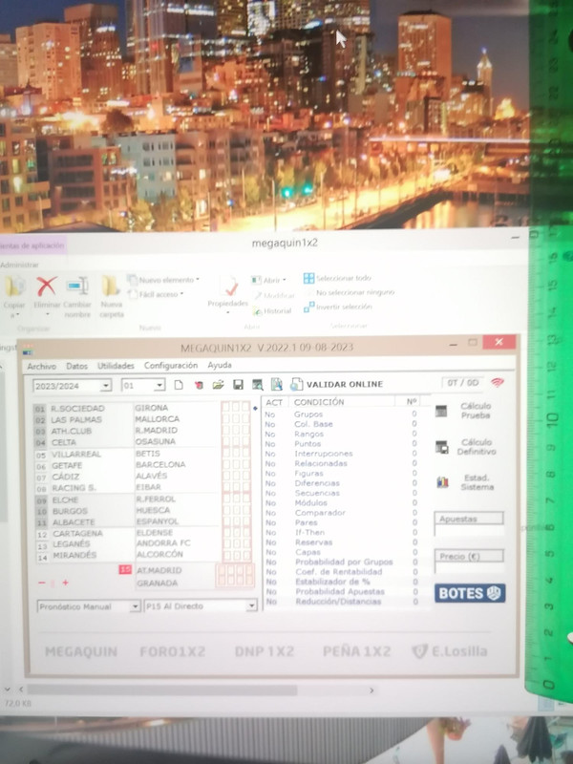Open the Ayuda menu
This screenshot has height=764, width=573.
pos(220,365)
